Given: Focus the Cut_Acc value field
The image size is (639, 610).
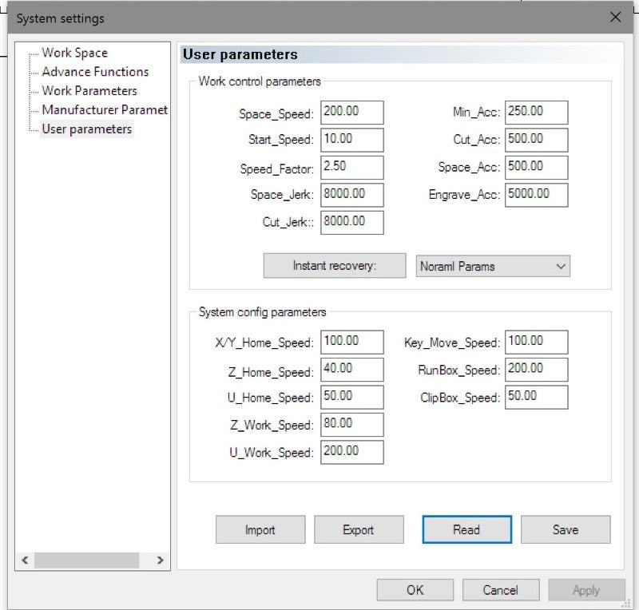Looking at the screenshot, I should click(x=536, y=140).
